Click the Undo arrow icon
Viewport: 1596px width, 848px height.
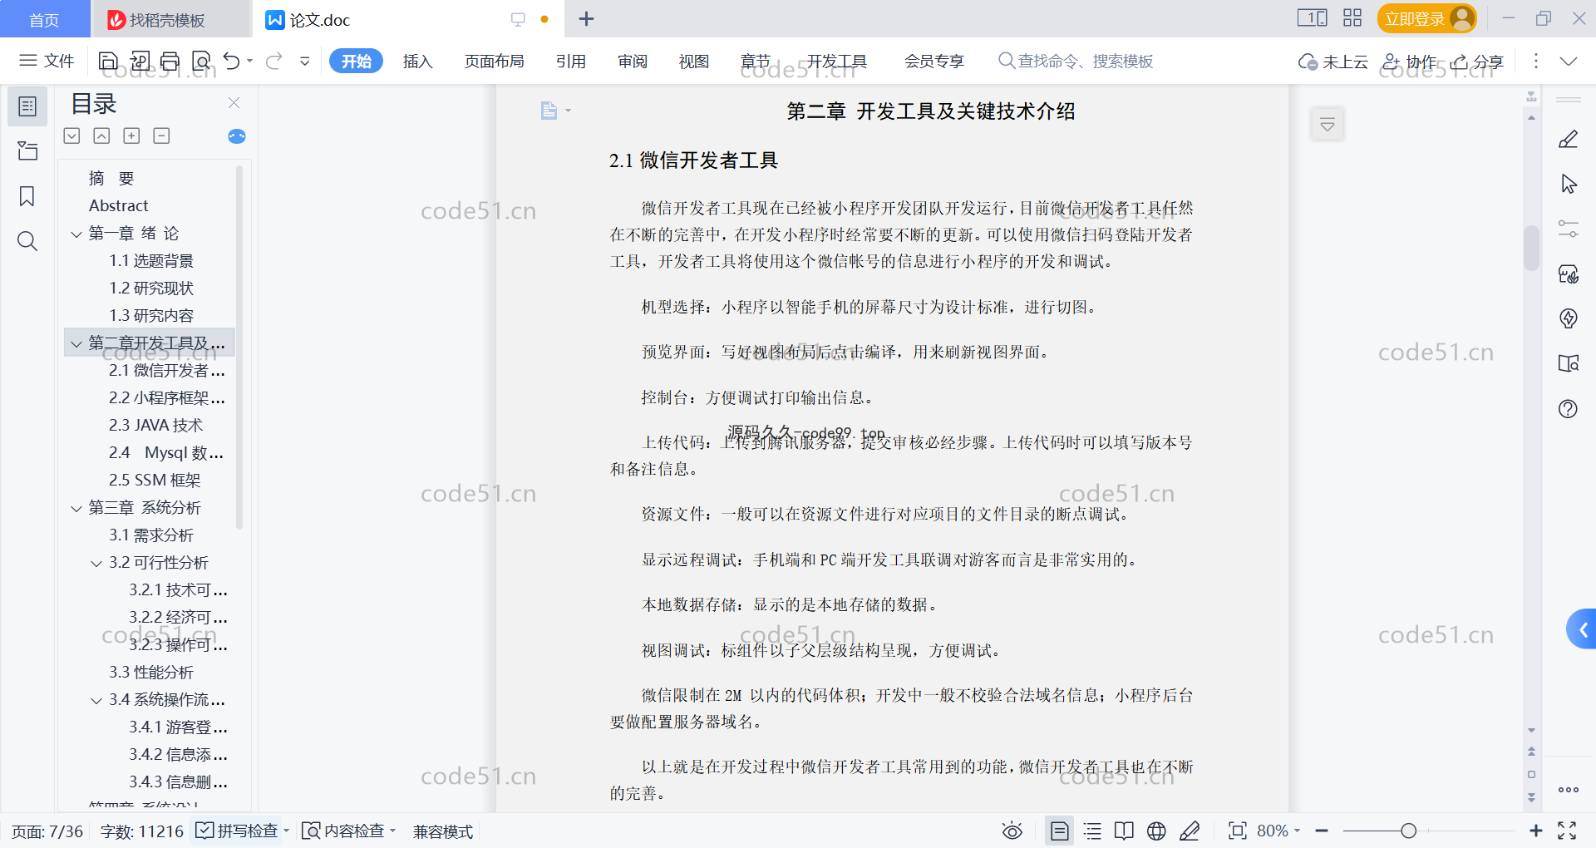pyautogui.click(x=232, y=61)
